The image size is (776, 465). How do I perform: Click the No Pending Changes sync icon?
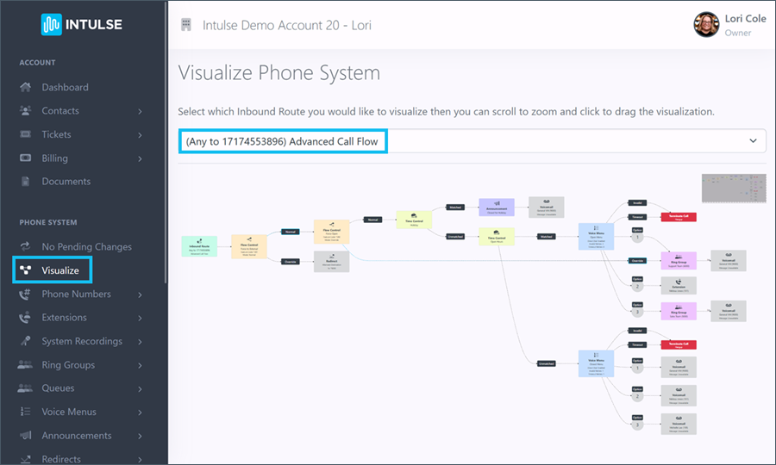tap(25, 246)
